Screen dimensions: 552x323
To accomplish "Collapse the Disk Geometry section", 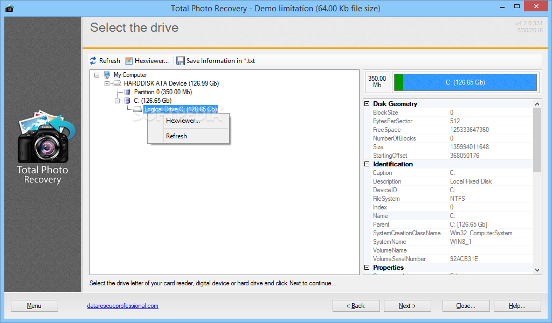I will click(367, 104).
